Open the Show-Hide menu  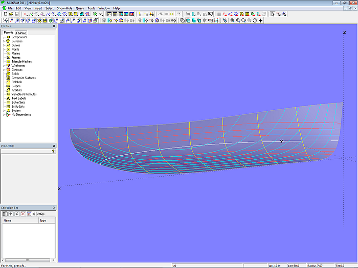[64, 8]
